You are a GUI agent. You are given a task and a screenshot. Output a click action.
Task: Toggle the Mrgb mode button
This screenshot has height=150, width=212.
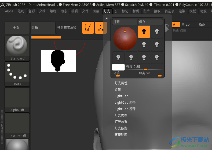(x=189, y=25)
